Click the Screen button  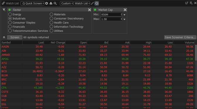(x=15, y=37)
